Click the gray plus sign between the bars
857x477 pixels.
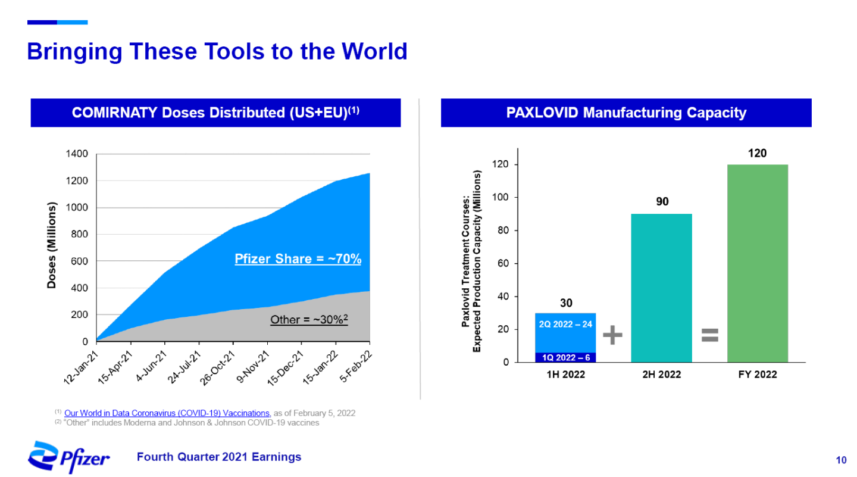pos(612,335)
